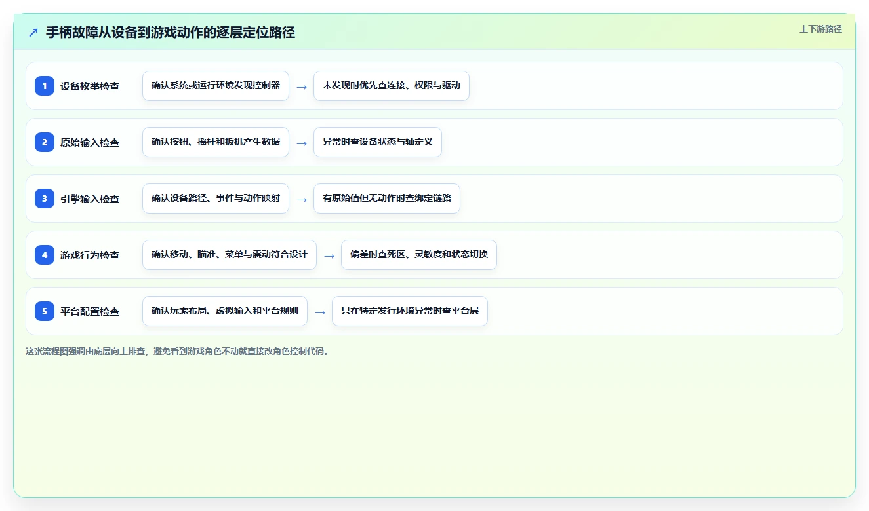Image resolution: width=869 pixels, height=511 pixels.
Task: Click the 确认玩家布局、虚拟输入和平台规则 box
Action: pyautogui.click(x=225, y=311)
